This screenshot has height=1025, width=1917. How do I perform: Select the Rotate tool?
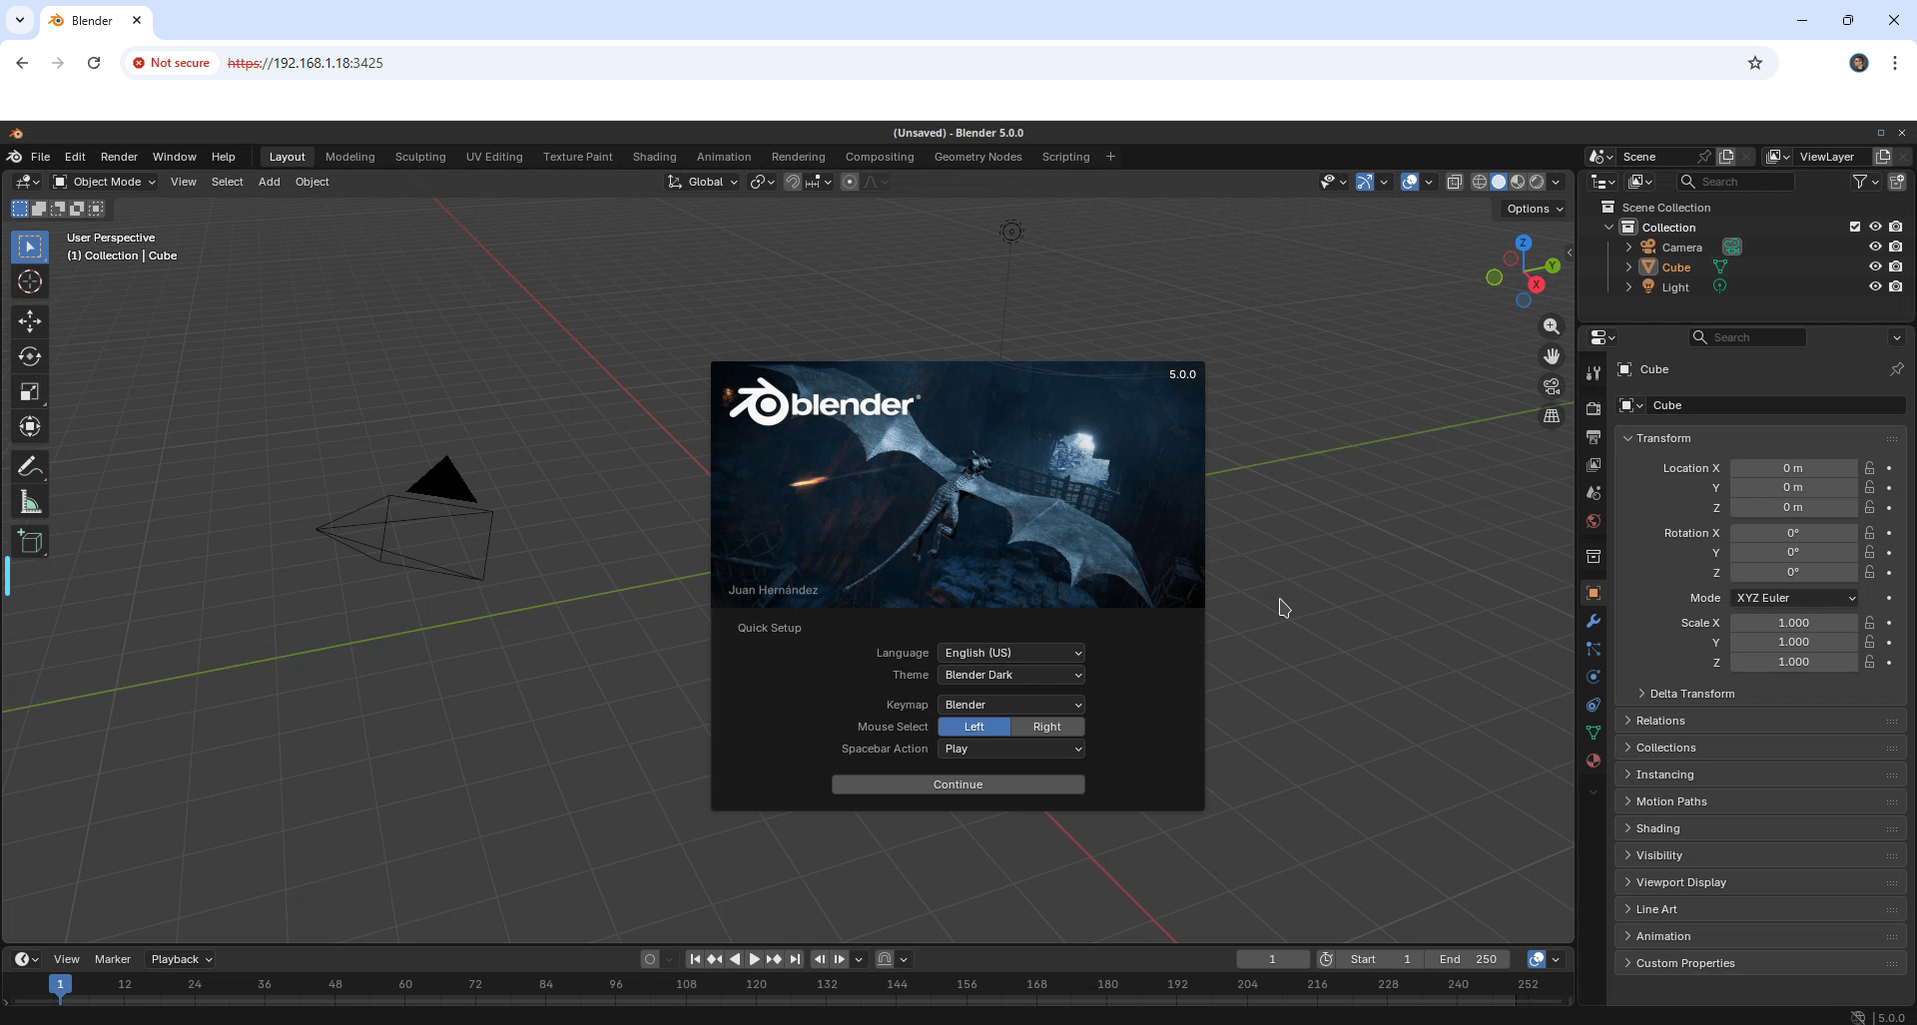[30, 356]
